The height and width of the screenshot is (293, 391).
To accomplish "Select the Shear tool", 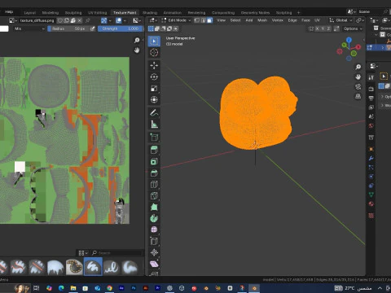I will point(154,264).
